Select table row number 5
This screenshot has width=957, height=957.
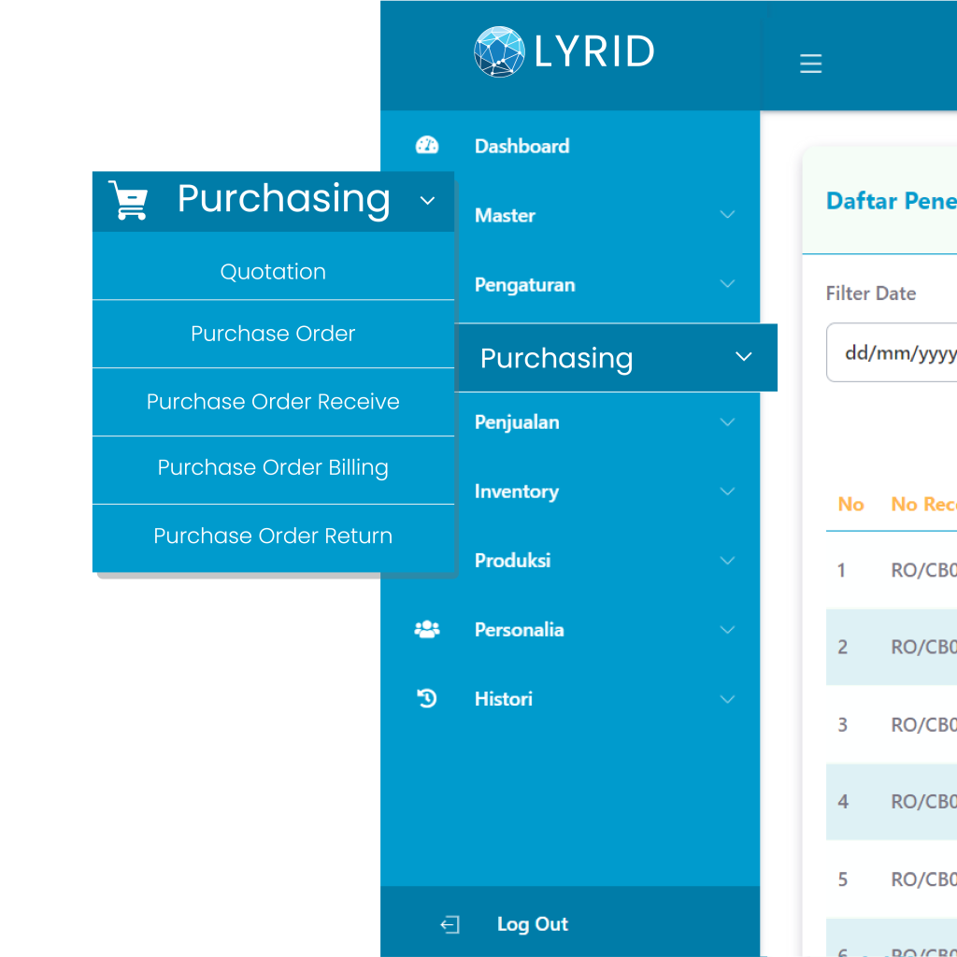[x=892, y=878]
